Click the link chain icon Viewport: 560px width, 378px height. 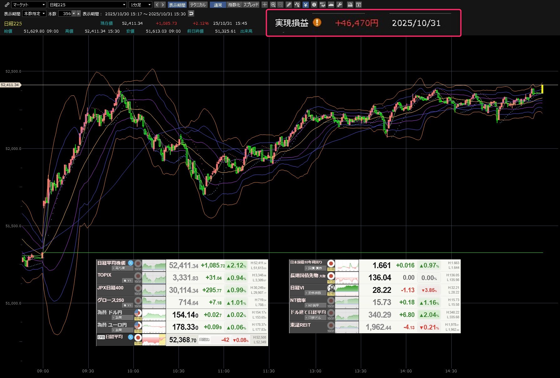coord(7,5)
